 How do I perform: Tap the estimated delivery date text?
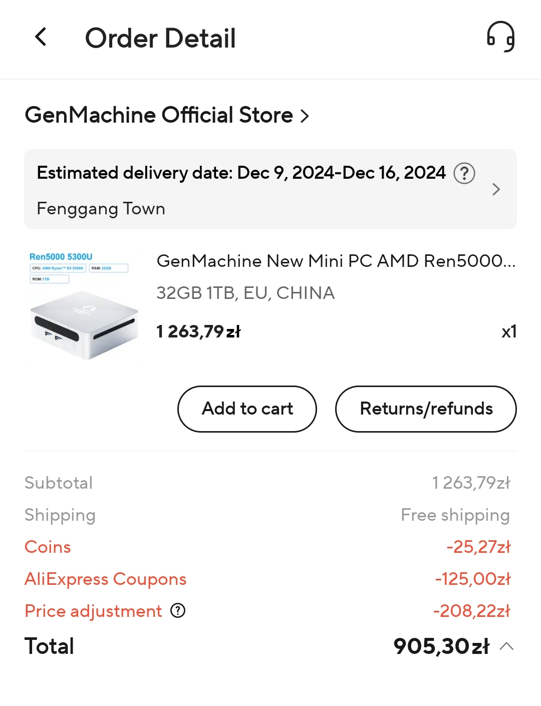pyautogui.click(x=241, y=173)
